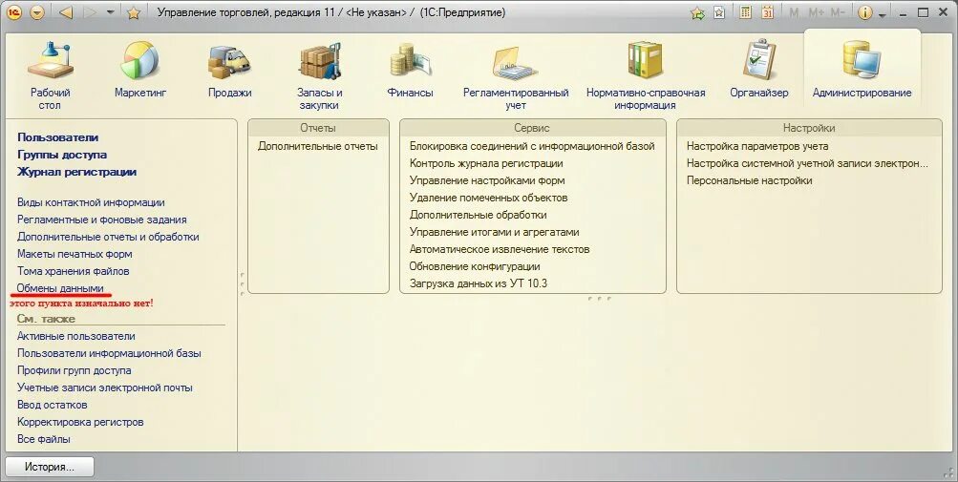The image size is (958, 482).
Task: Open Тома хранения файлов
Action: tap(74, 271)
